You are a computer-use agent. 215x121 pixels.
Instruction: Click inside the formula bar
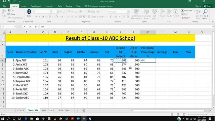(125, 27)
